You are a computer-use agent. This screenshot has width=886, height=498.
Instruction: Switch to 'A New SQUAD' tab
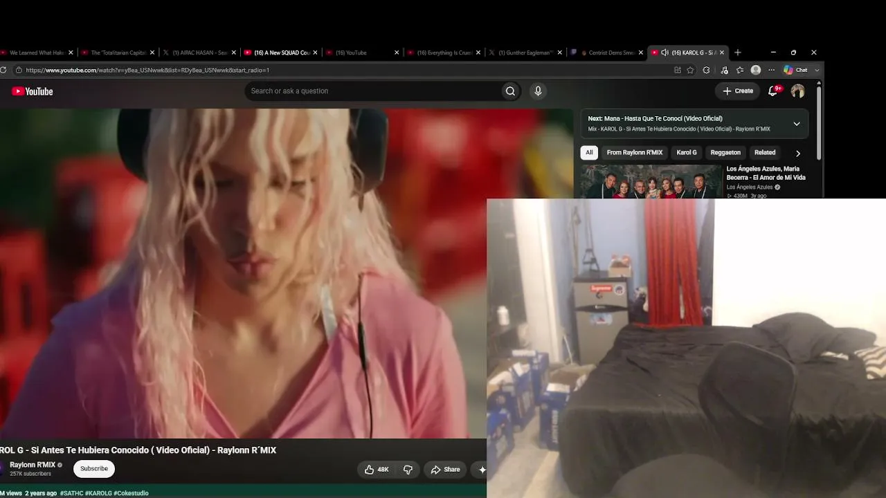pyautogui.click(x=281, y=53)
